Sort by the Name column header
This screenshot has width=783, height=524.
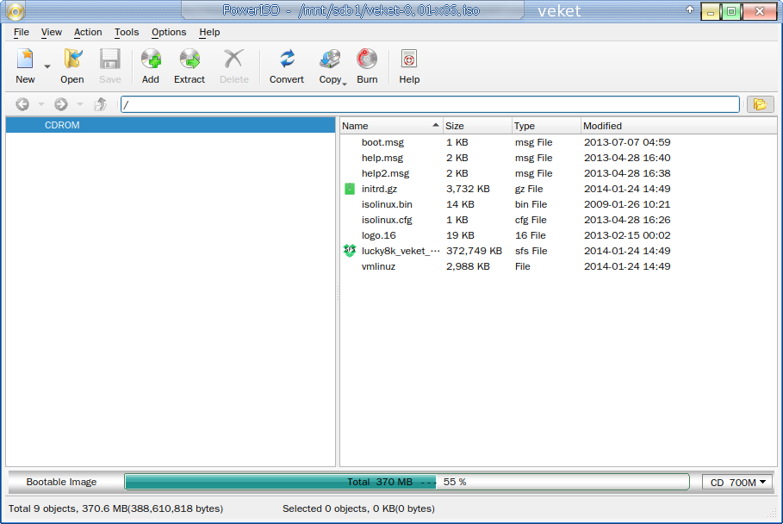(391, 126)
